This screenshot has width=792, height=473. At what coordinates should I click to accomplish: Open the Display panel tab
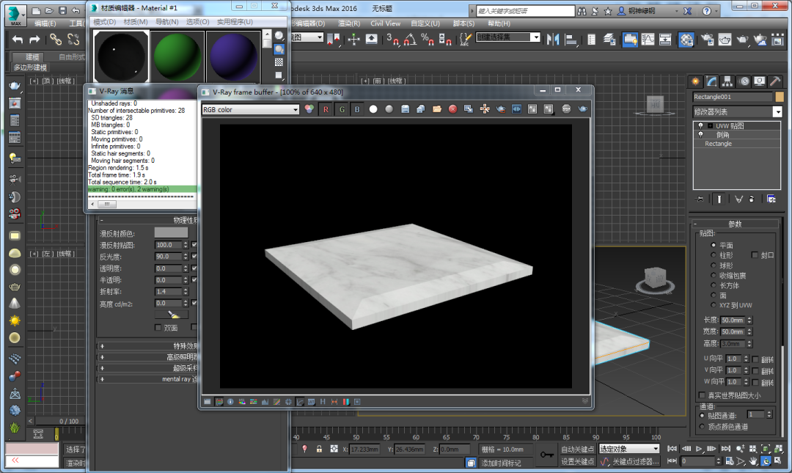tap(759, 81)
